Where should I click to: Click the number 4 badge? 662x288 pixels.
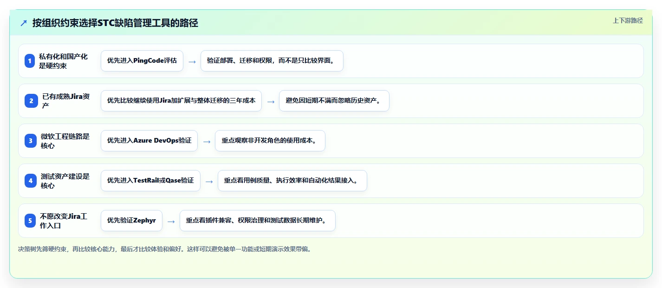point(31,181)
